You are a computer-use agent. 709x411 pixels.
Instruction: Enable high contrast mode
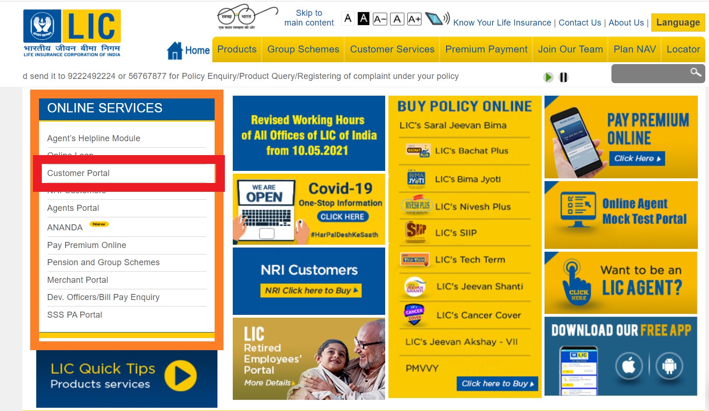363,18
